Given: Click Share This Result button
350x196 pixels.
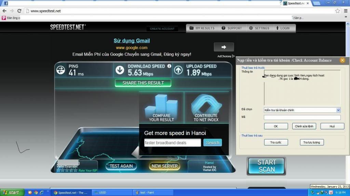Looking at the screenshot, I should tap(143, 83).
